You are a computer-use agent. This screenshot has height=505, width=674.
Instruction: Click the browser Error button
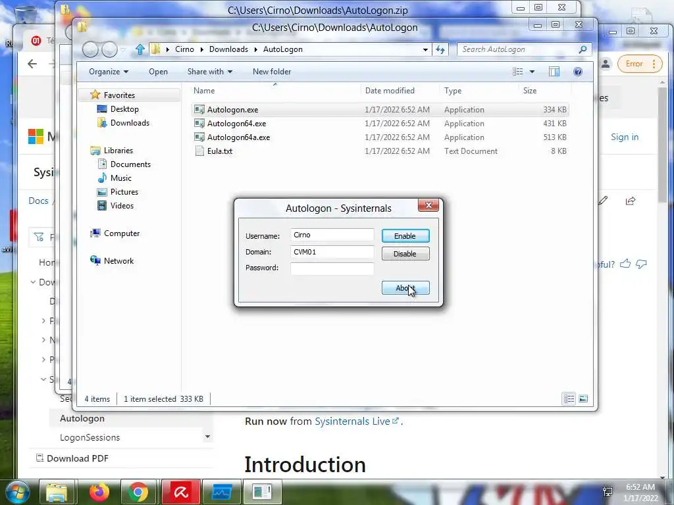point(640,64)
